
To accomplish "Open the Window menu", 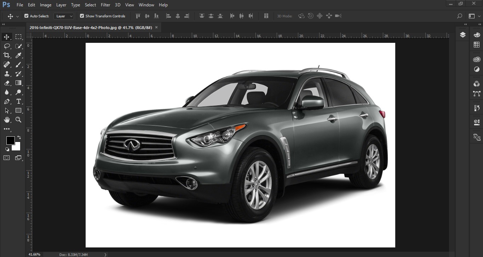I will pyautogui.click(x=146, y=5).
